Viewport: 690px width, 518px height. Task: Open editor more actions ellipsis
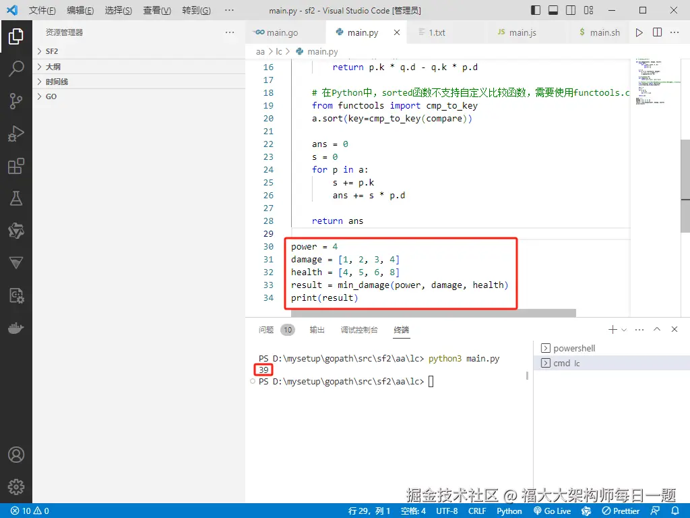click(674, 32)
